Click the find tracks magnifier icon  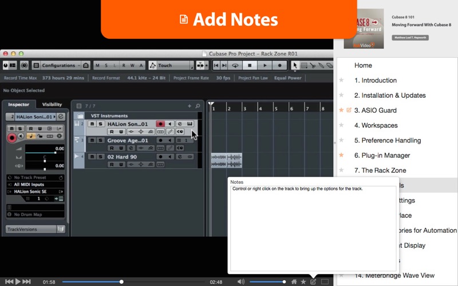click(x=198, y=106)
